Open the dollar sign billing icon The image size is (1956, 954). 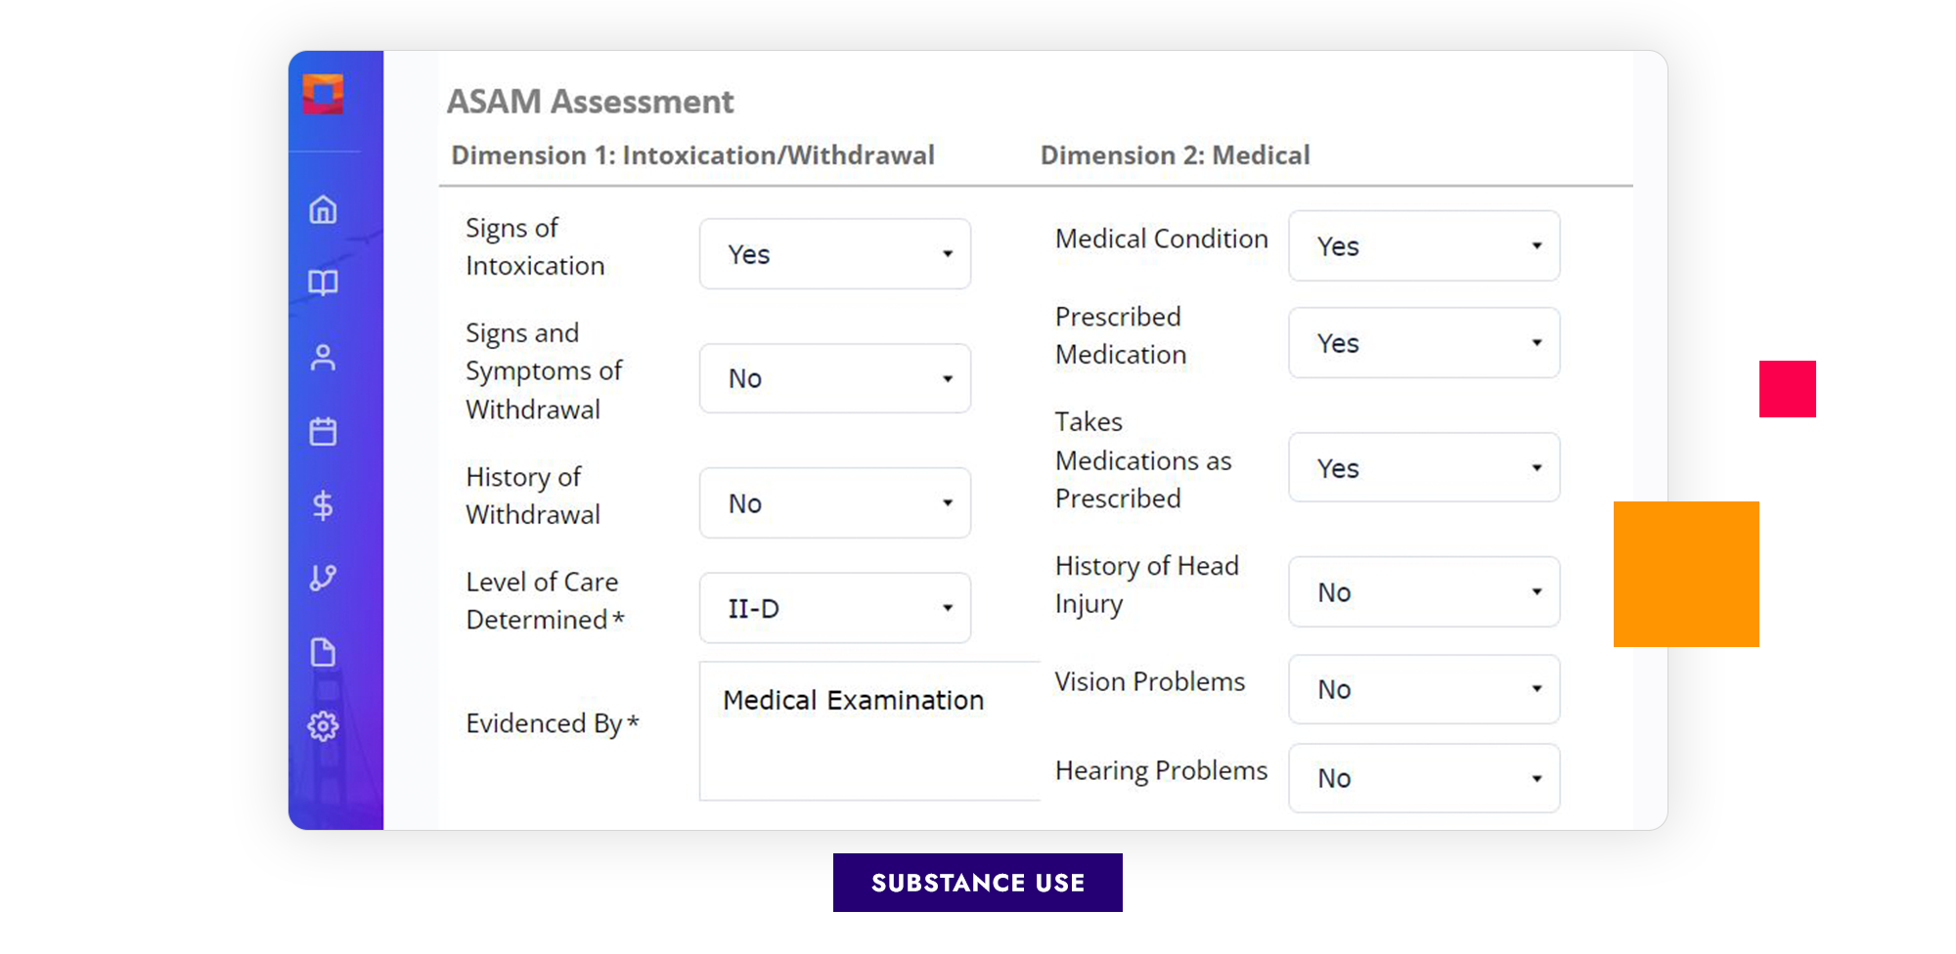pyautogui.click(x=323, y=505)
